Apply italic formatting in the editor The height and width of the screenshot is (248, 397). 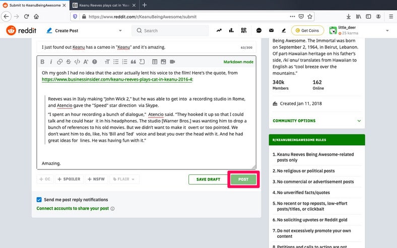pos(51,61)
